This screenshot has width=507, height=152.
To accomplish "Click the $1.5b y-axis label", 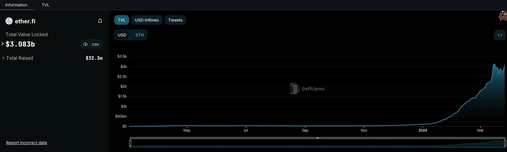I will 122,96.
